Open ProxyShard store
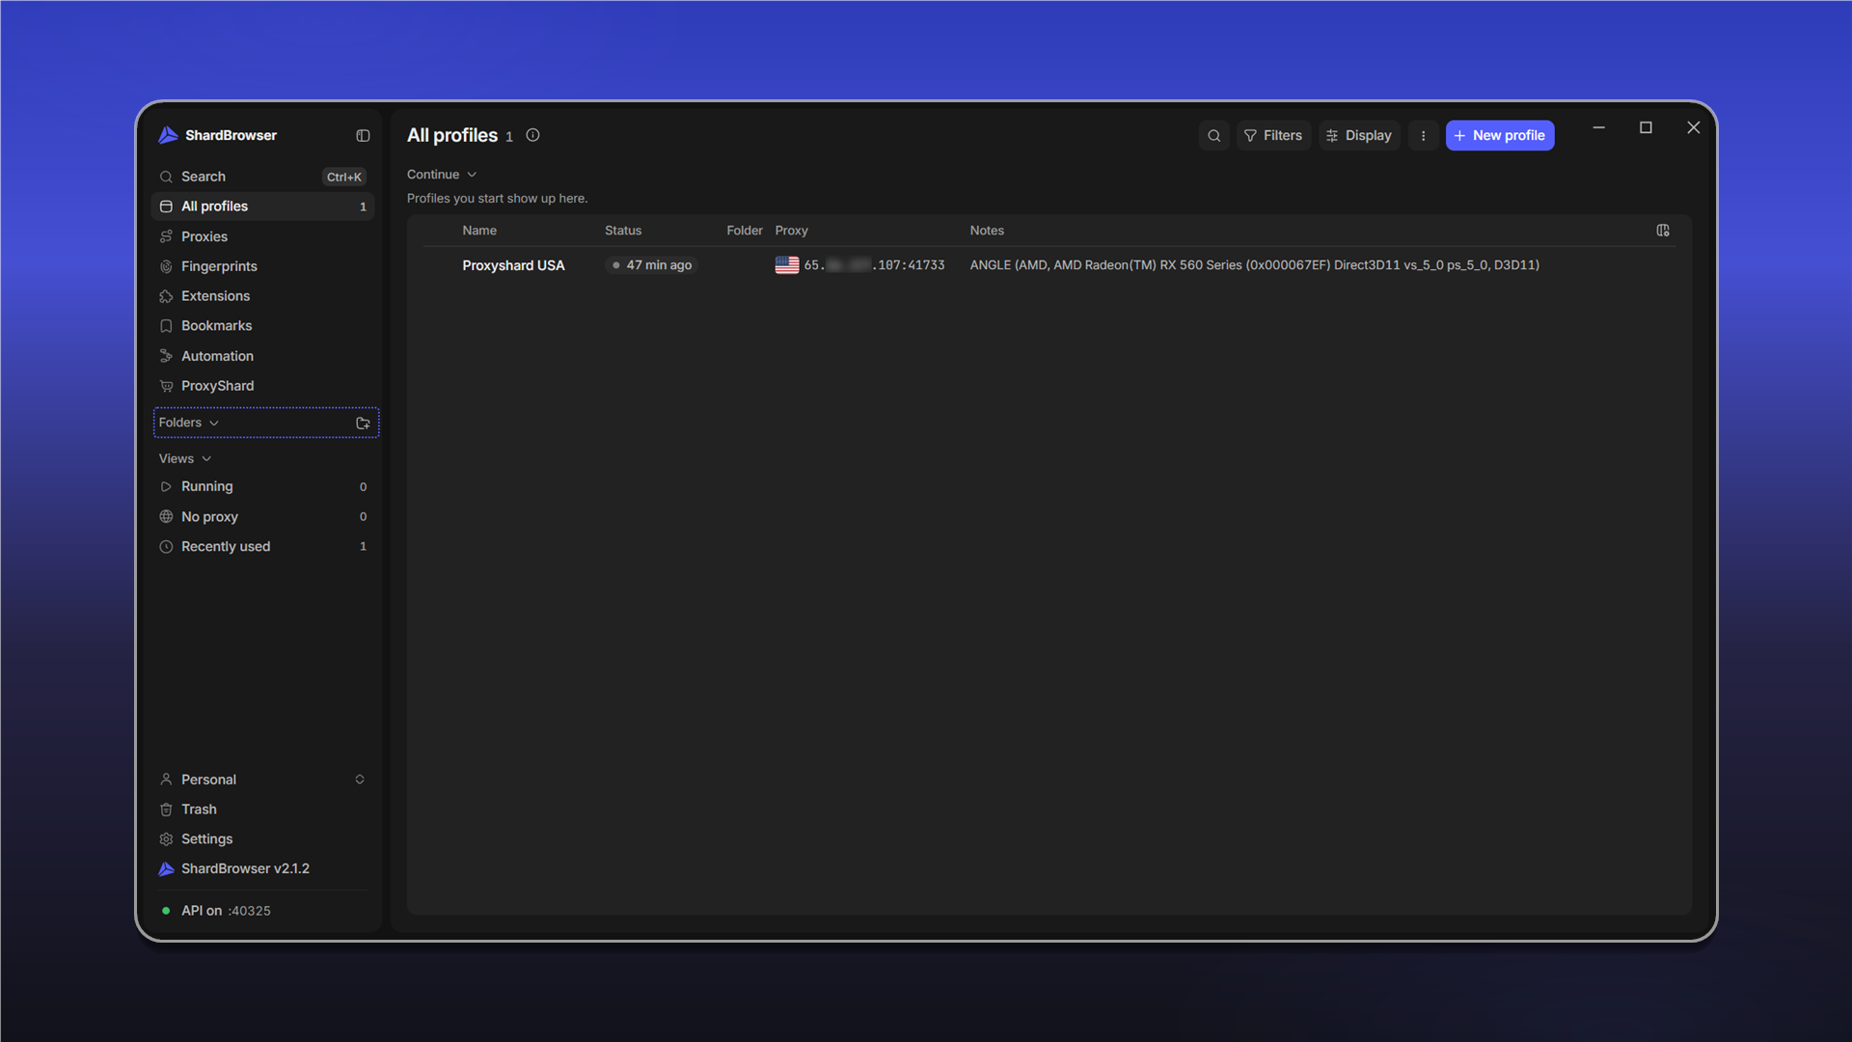 [x=262, y=386]
